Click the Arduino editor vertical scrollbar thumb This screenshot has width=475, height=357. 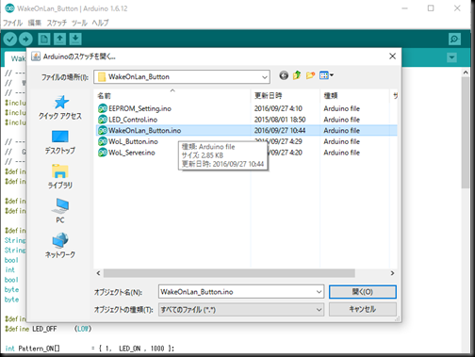pyautogui.click(x=466, y=132)
